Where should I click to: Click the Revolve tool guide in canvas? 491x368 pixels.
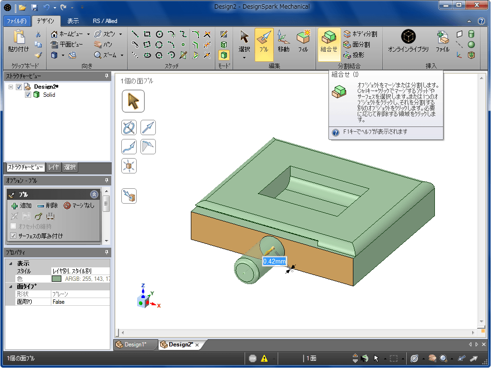129,127
